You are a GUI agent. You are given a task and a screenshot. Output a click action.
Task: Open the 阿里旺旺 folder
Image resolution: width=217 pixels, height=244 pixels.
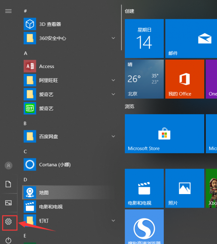(x=69, y=80)
